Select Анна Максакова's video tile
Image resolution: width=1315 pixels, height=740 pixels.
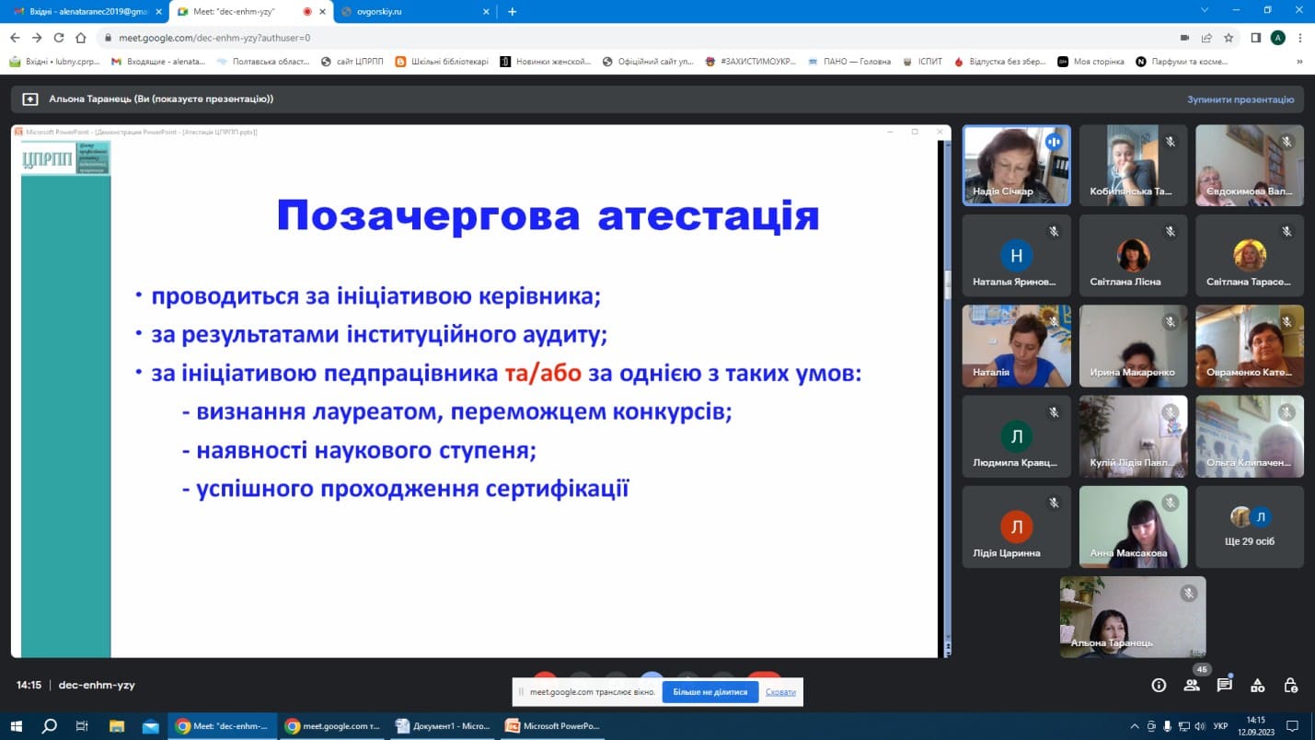pyautogui.click(x=1133, y=527)
